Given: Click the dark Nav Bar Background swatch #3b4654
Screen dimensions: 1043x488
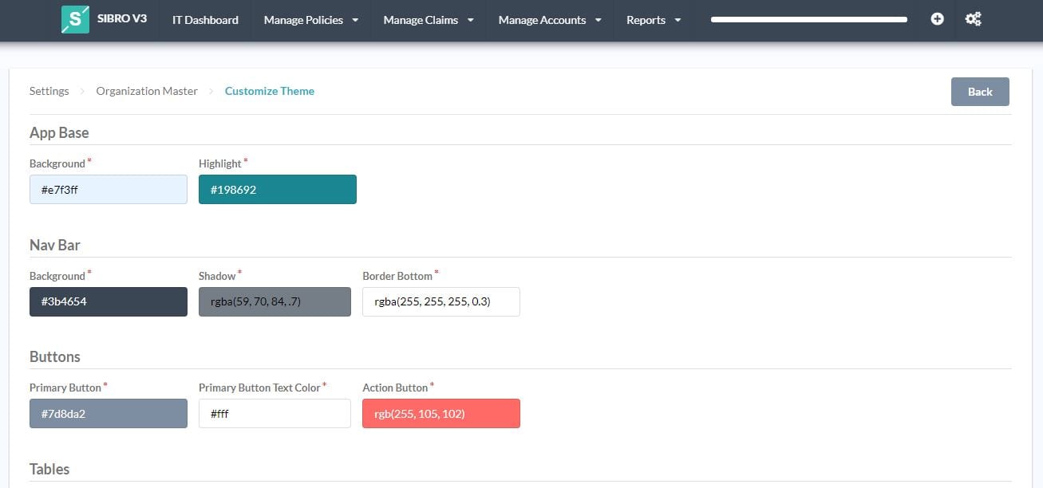Looking at the screenshot, I should coord(108,301).
